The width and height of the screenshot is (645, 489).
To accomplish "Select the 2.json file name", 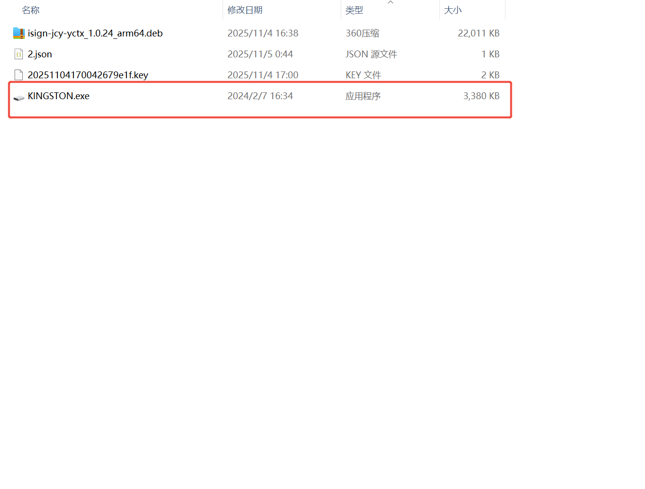I will click(40, 54).
